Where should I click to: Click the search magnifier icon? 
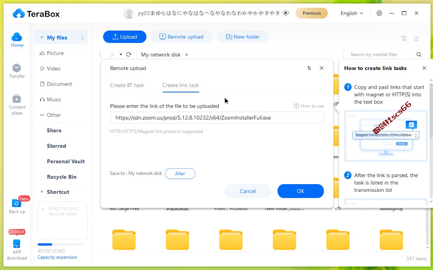point(419,54)
